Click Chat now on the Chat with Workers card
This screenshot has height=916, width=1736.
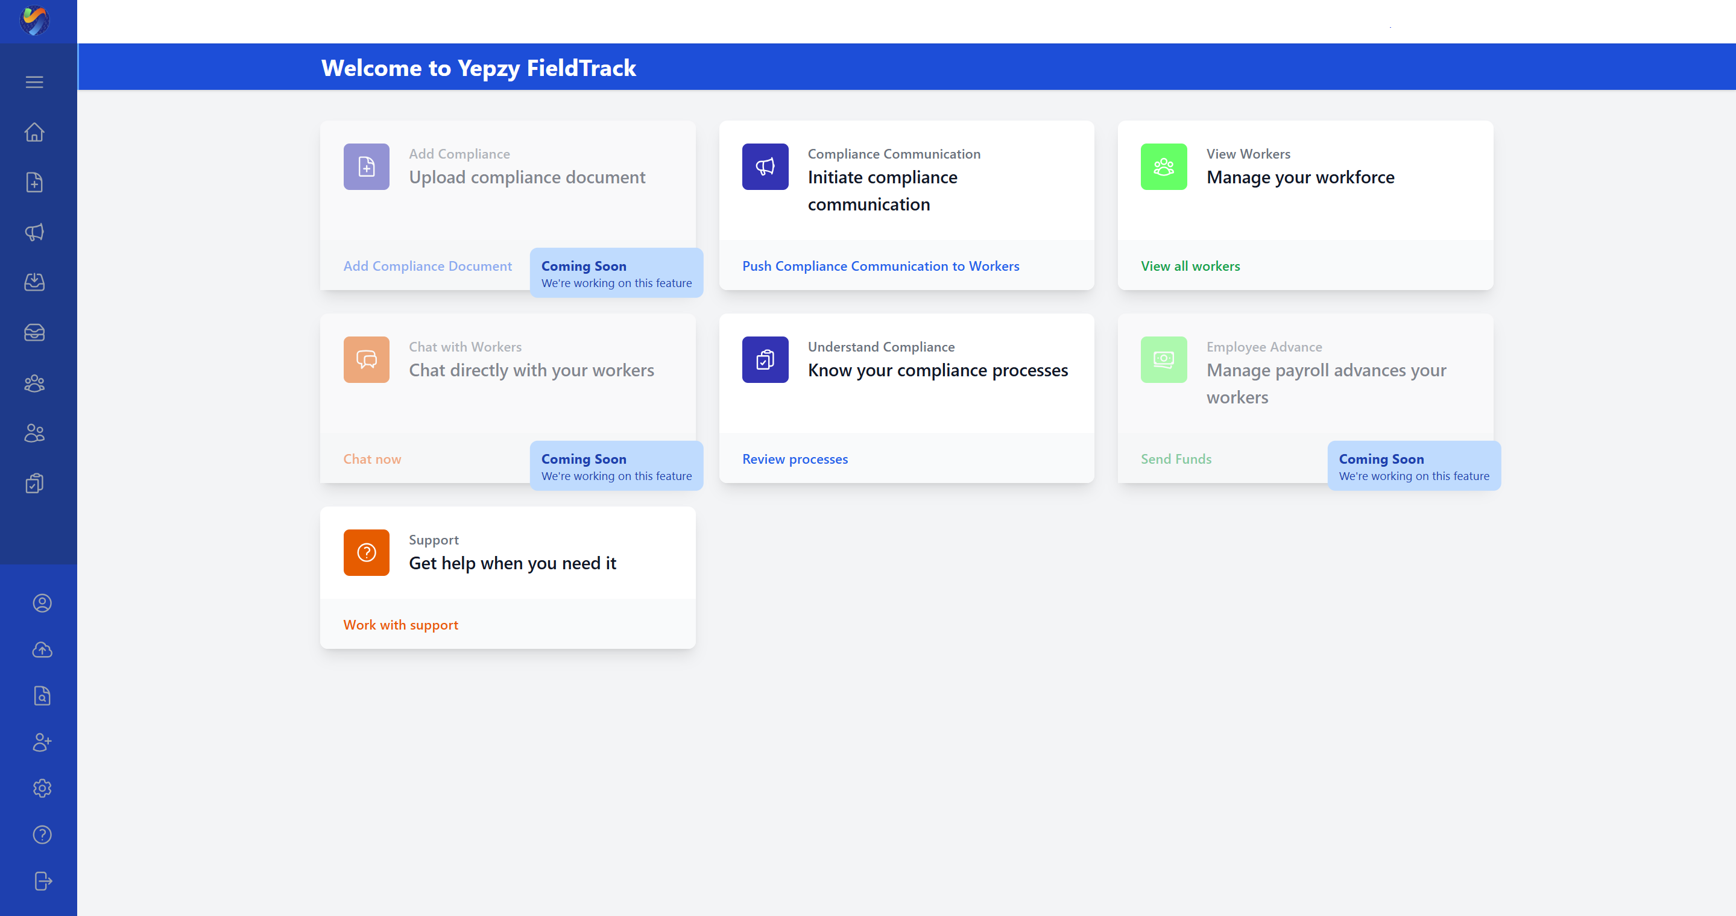coord(372,458)
